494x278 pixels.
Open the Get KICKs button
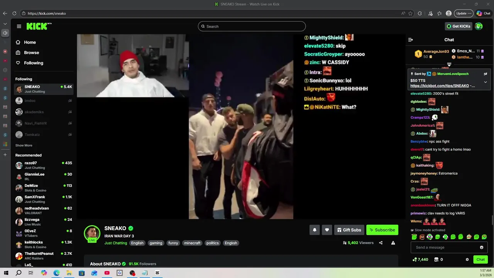[x=458, y=26]
